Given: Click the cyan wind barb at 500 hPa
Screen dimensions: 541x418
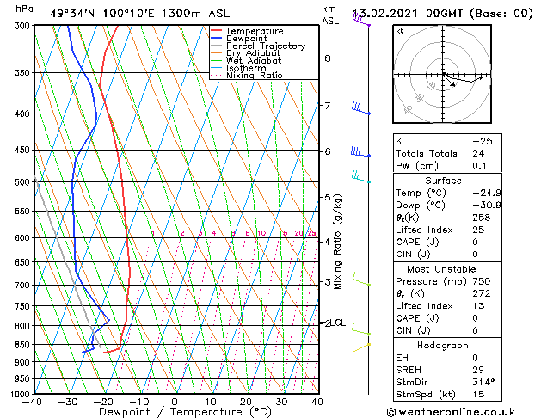Looking at the screenshot, I should (x=361, y=176).
